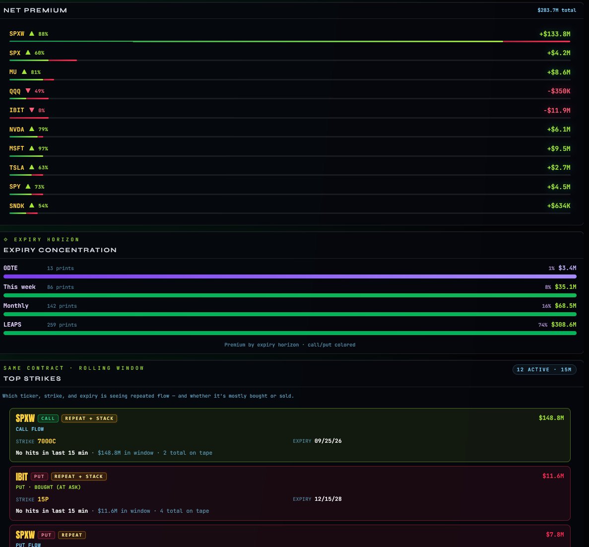This screenshot has height=547, width=589.
Task: Select the SPXW ticker in Net Premium
Action: 16,34
